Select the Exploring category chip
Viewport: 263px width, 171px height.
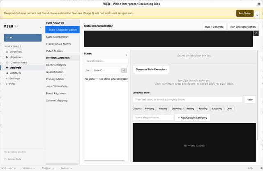tap(217, 108)
